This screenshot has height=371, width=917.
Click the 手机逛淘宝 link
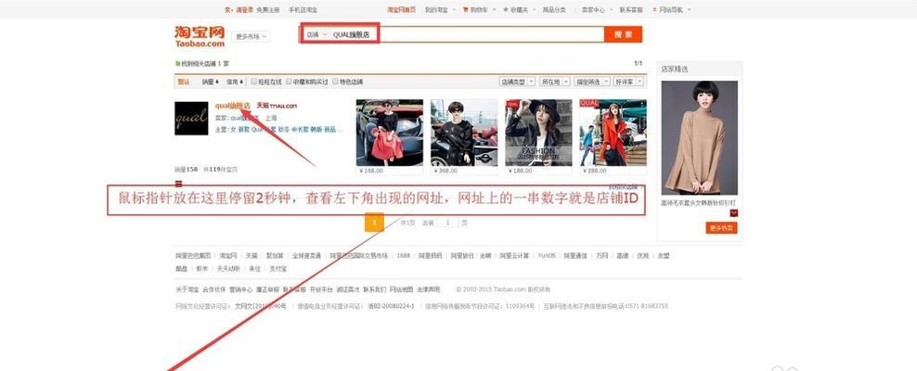tap(303, 10)
